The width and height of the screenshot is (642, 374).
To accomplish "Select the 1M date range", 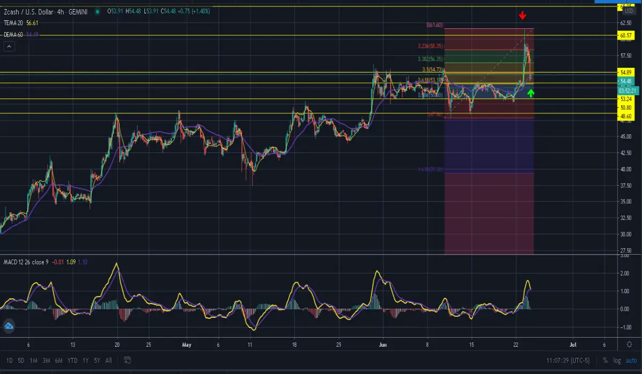I will 34,360.
